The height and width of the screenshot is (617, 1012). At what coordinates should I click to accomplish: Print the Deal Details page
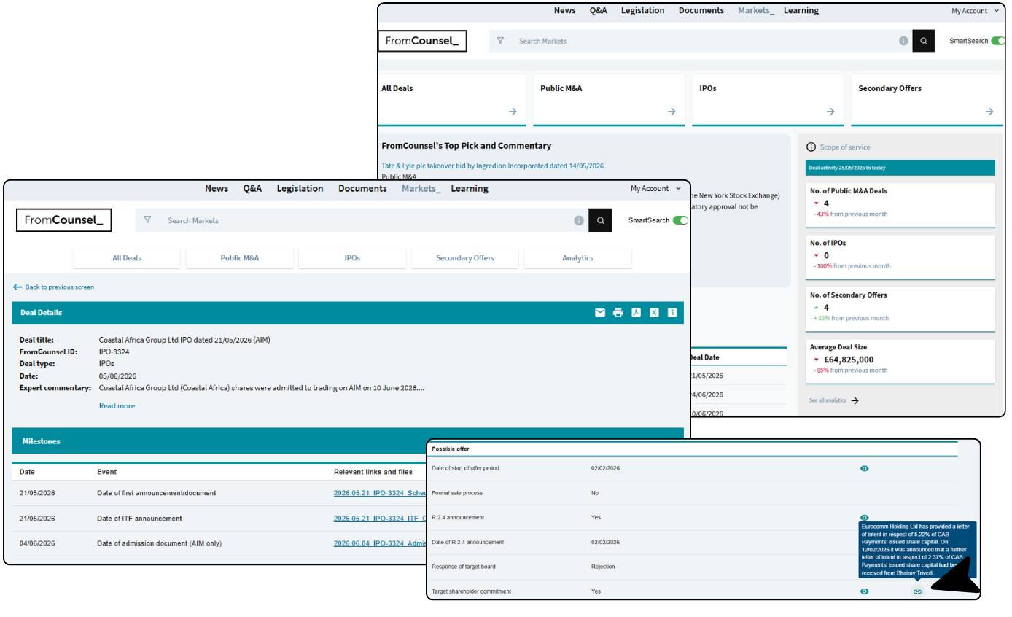tap(618, 313)
